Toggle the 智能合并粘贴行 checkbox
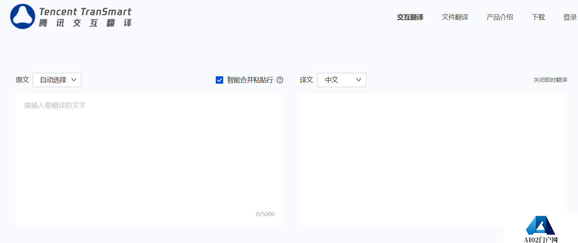Screen dimensions: 578x243 [x=219, y=80]
